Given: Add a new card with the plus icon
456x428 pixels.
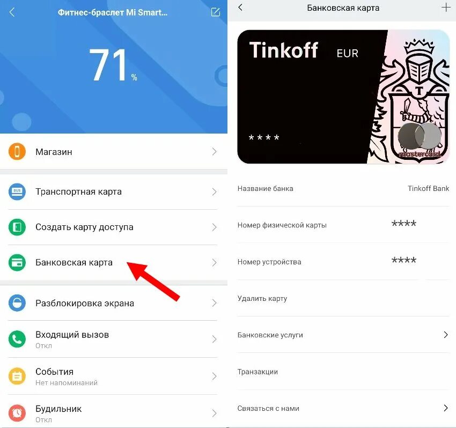Looking at the screenshot, I should [x=445, y=8].
